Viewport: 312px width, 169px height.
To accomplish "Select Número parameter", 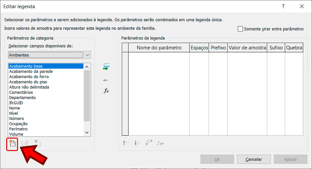I will (x=46, y=119).
